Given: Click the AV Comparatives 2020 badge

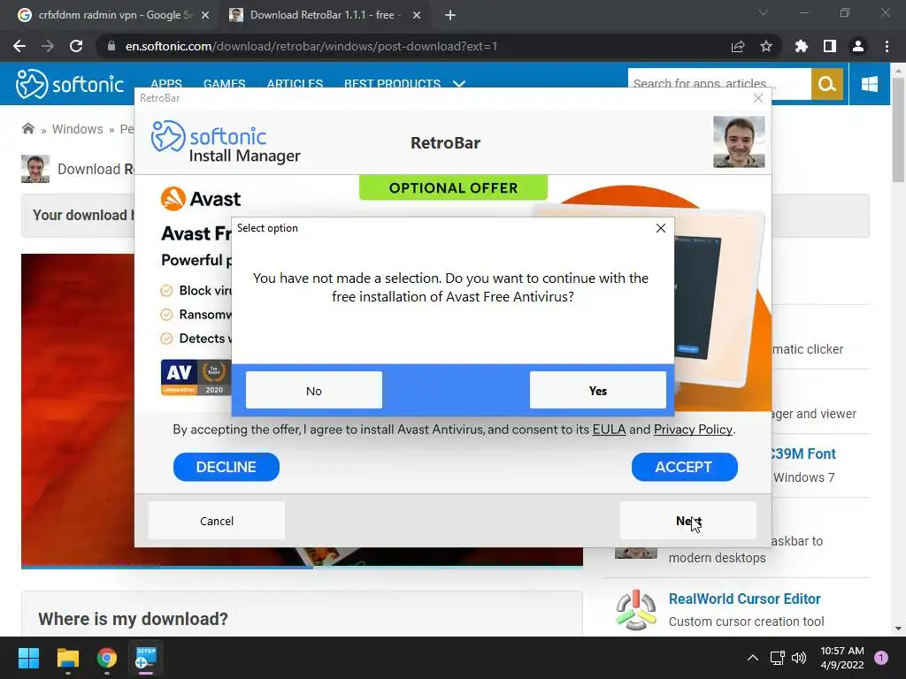Looking at the screenshot, I should click(196, 377).
